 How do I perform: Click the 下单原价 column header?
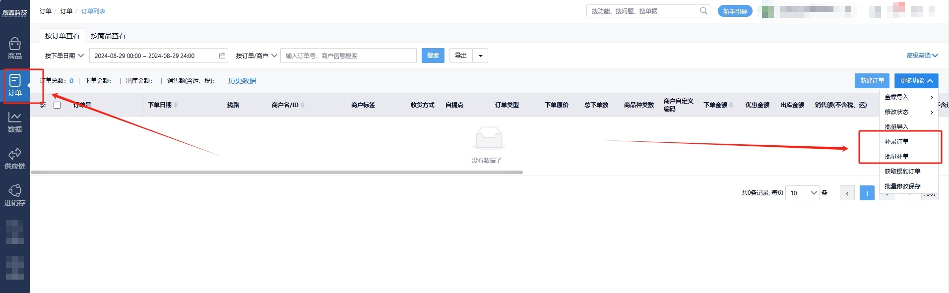pos(557,105)
